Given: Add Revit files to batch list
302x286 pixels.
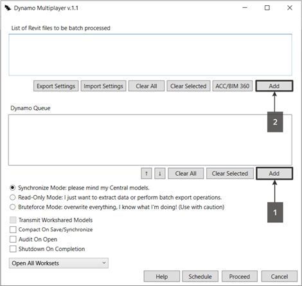Looking at the screenshot, I should pyautogui.click(x=274, y=86).
